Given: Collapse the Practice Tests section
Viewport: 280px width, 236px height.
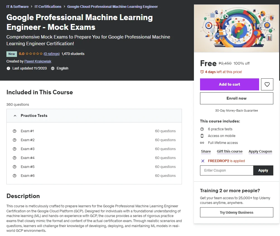Looking at the screenshot, I should click(x=94, y=116).
